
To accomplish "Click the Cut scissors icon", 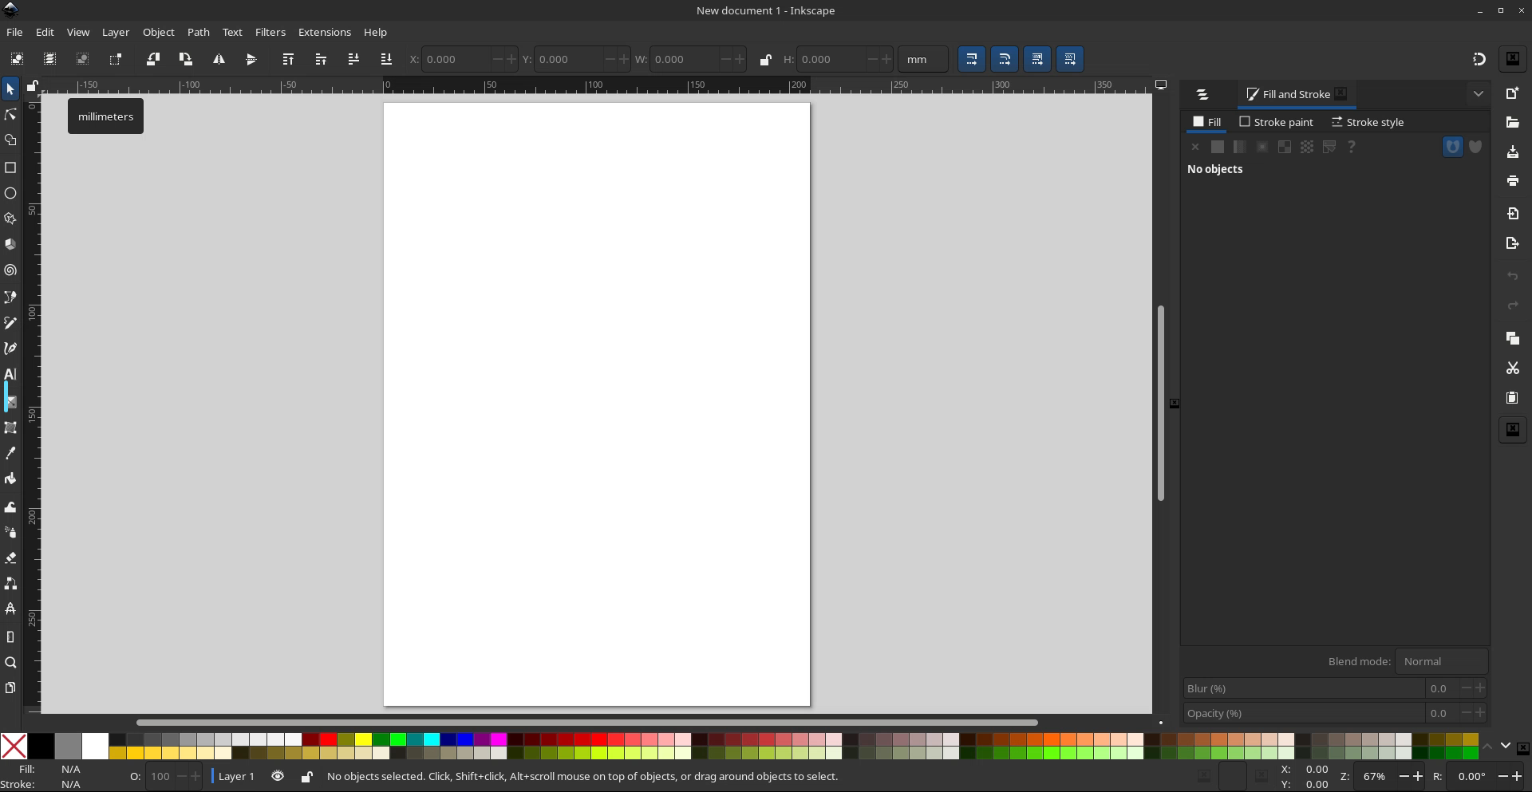I will (x=1512, y=368).
